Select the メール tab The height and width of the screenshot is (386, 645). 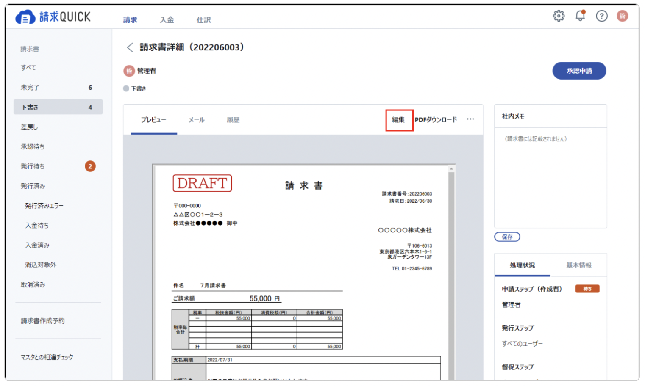(197, 120)
